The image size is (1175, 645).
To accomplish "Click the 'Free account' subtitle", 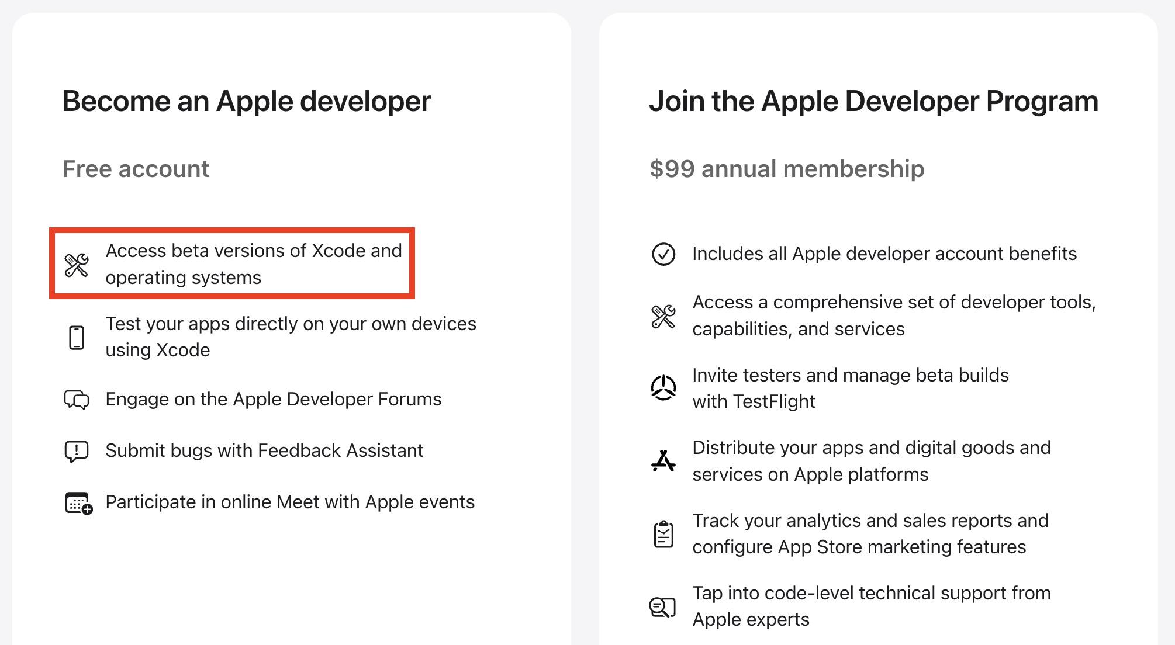I will point(136,169).
